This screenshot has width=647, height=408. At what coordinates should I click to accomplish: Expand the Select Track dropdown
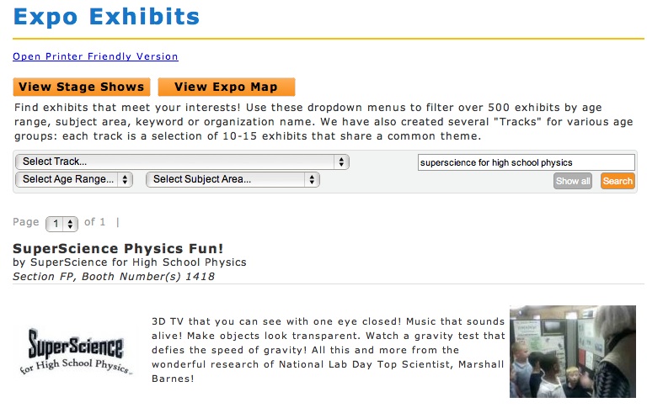tap(182, 162)
